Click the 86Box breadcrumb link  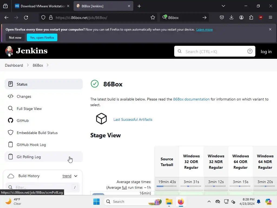point(38,65)
